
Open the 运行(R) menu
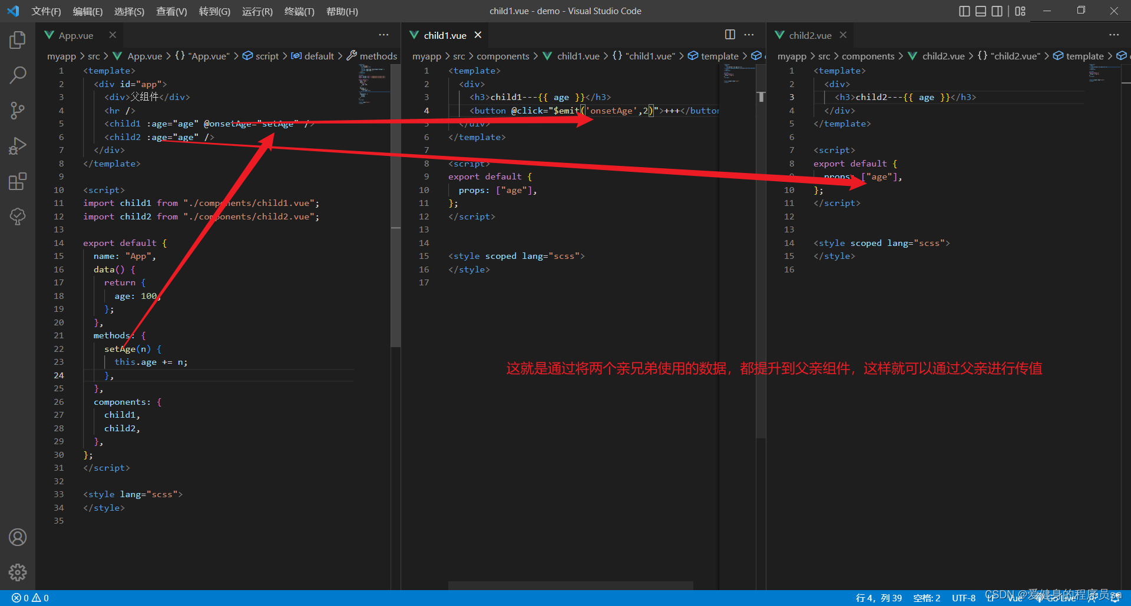click(x=257, y=11)
